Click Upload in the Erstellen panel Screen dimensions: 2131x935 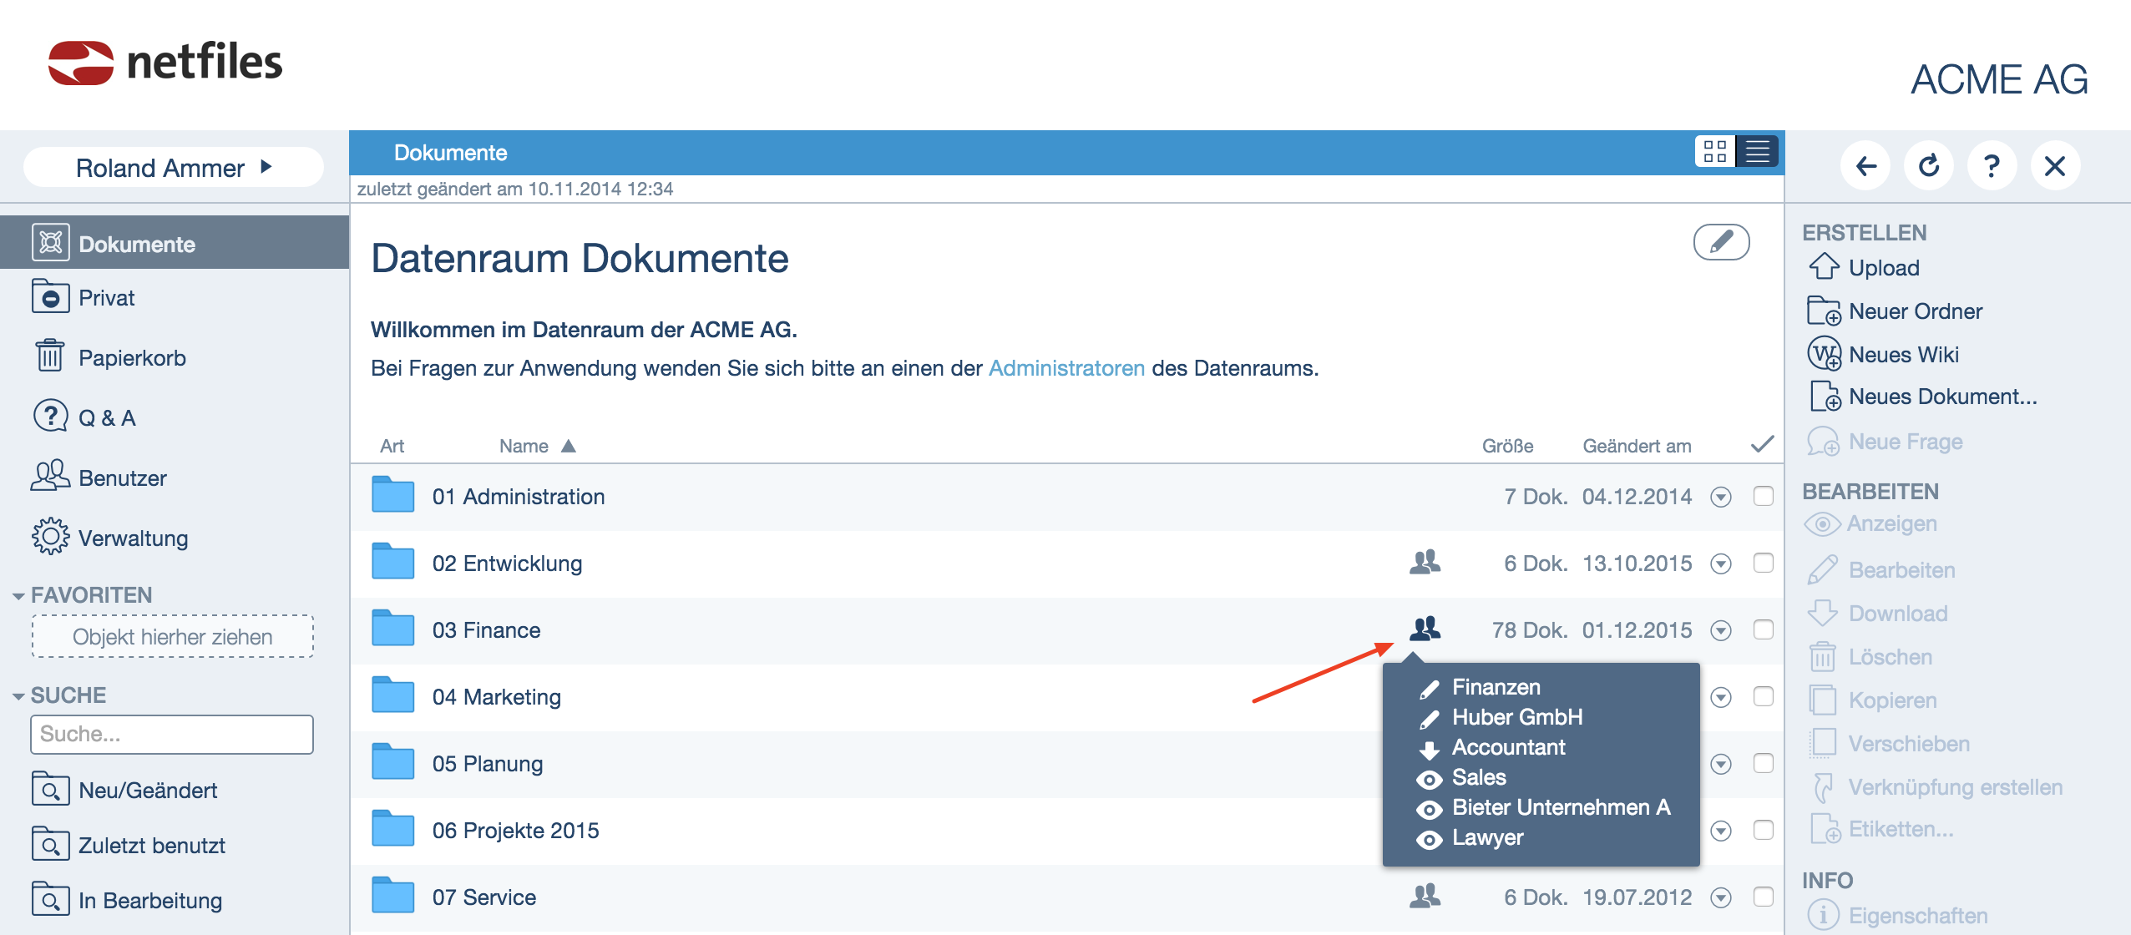pyautogui.click(x=1883, y=268)
